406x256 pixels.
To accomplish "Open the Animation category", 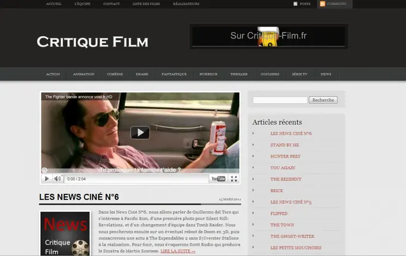I will (84, 74).
